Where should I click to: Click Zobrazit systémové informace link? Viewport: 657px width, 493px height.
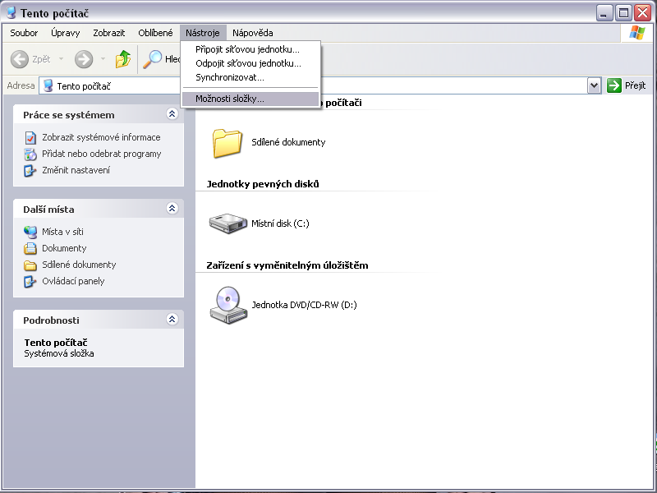click(101, 137)
